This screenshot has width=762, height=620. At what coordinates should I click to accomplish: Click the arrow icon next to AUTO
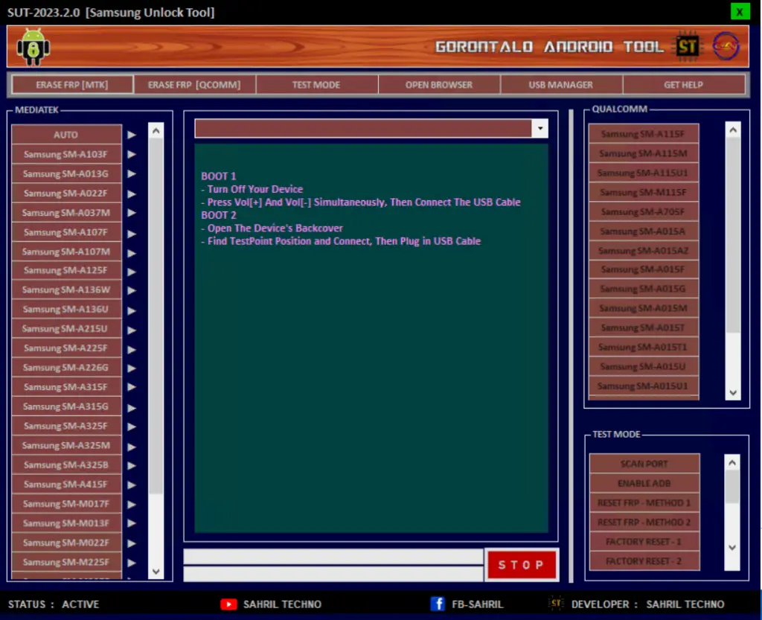click(x=132, y=135)
